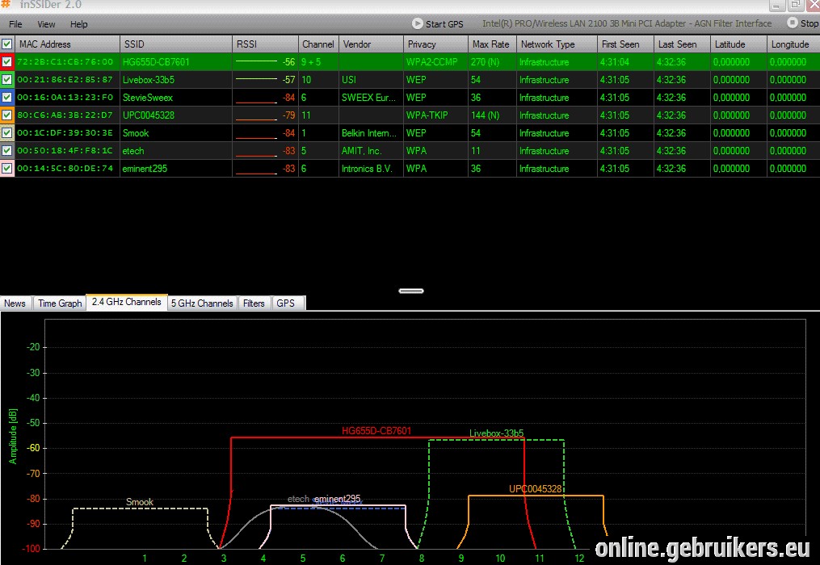Select MAC address 72:2B:C1:CB:76:00
Viewport: 820px width, 565px height.
[65, 61]
